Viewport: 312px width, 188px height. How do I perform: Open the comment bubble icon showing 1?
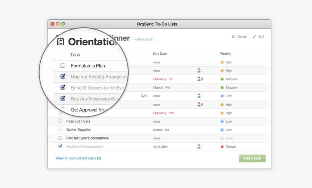pyautogui.click(x=143, y=96)
